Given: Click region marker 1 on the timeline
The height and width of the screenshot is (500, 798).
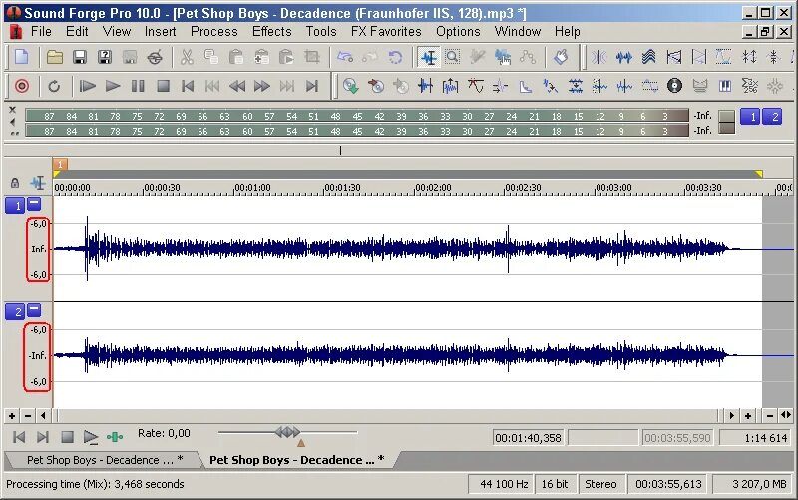Looking at the screenshot, I should pos(60,164).
